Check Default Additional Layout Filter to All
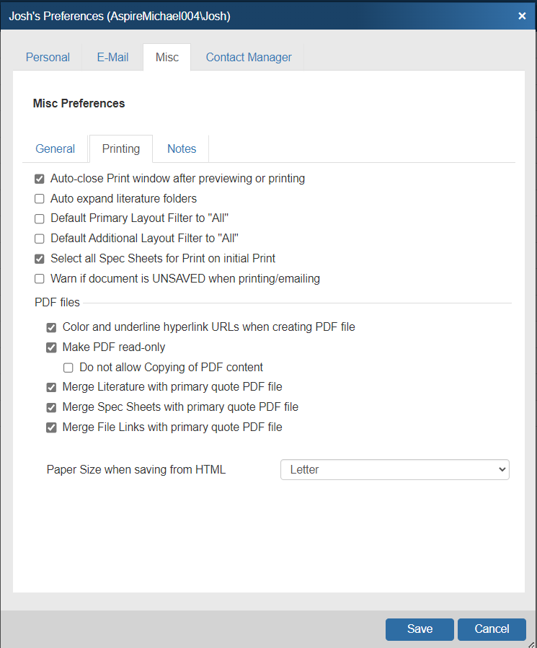The width and height of the screenshot is (537, 648). (x=40, y=239)
